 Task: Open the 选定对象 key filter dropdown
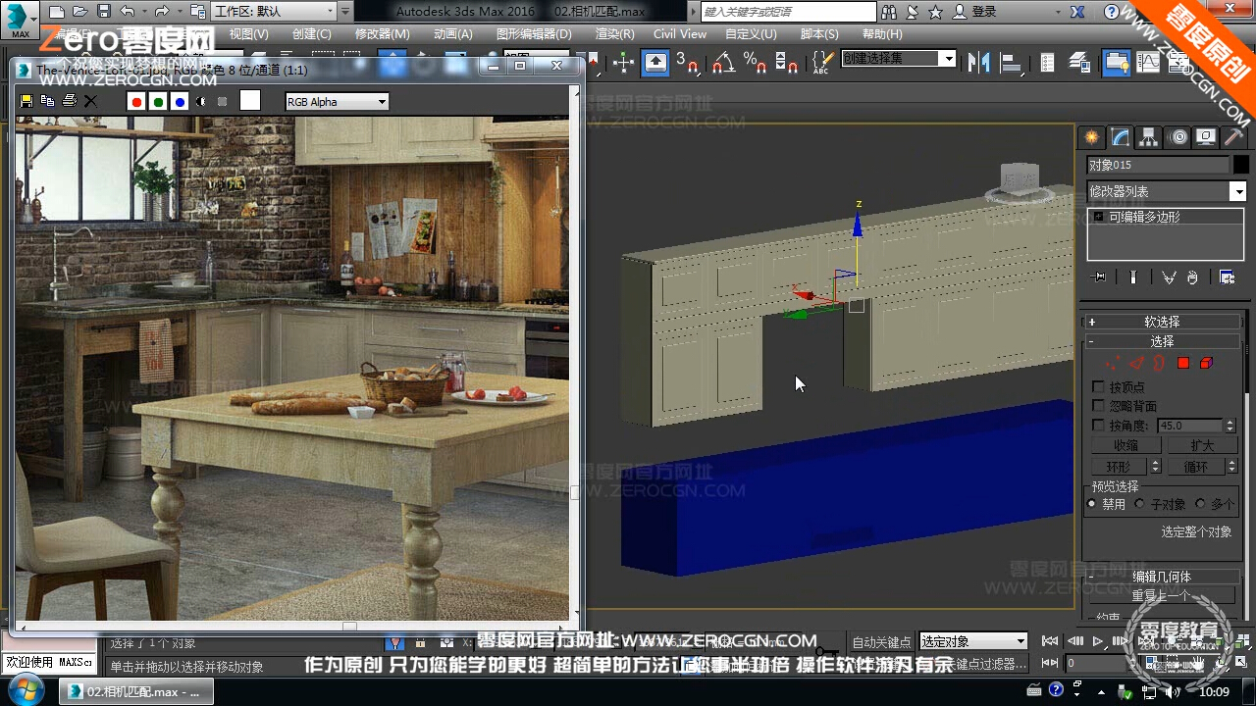(x=972, y=641)
